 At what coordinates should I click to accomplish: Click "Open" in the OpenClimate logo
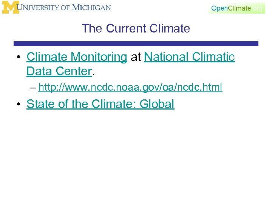[219, 8]
